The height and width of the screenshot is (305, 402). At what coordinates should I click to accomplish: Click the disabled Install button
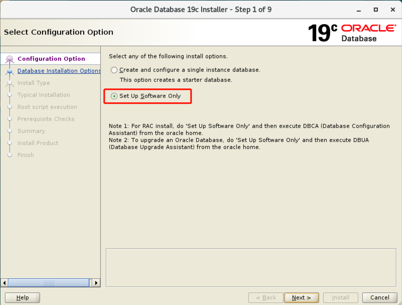pos(341,297)
